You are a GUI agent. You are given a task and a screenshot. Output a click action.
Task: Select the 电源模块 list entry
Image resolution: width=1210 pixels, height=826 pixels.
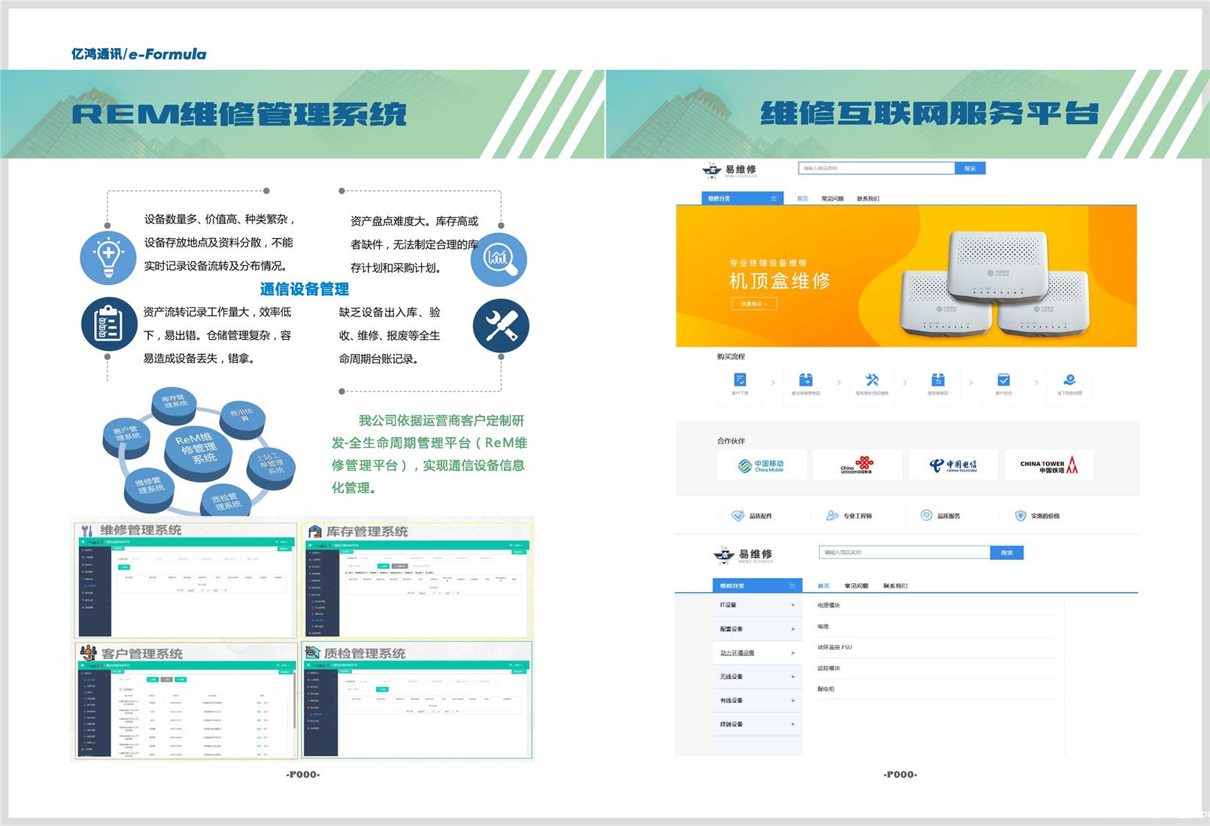click(x=829, y=605)
